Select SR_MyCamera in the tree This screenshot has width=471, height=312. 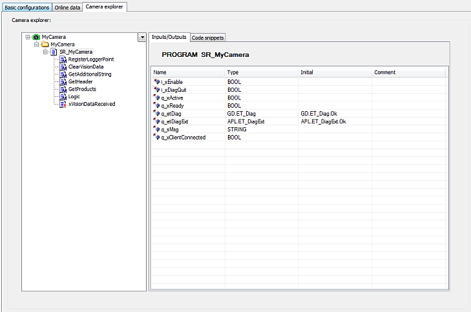click(x=76, y=52)
